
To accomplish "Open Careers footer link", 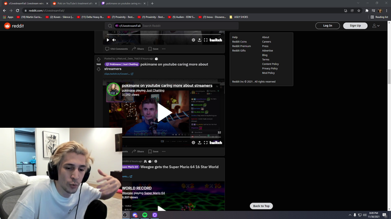I will point(266,42).
